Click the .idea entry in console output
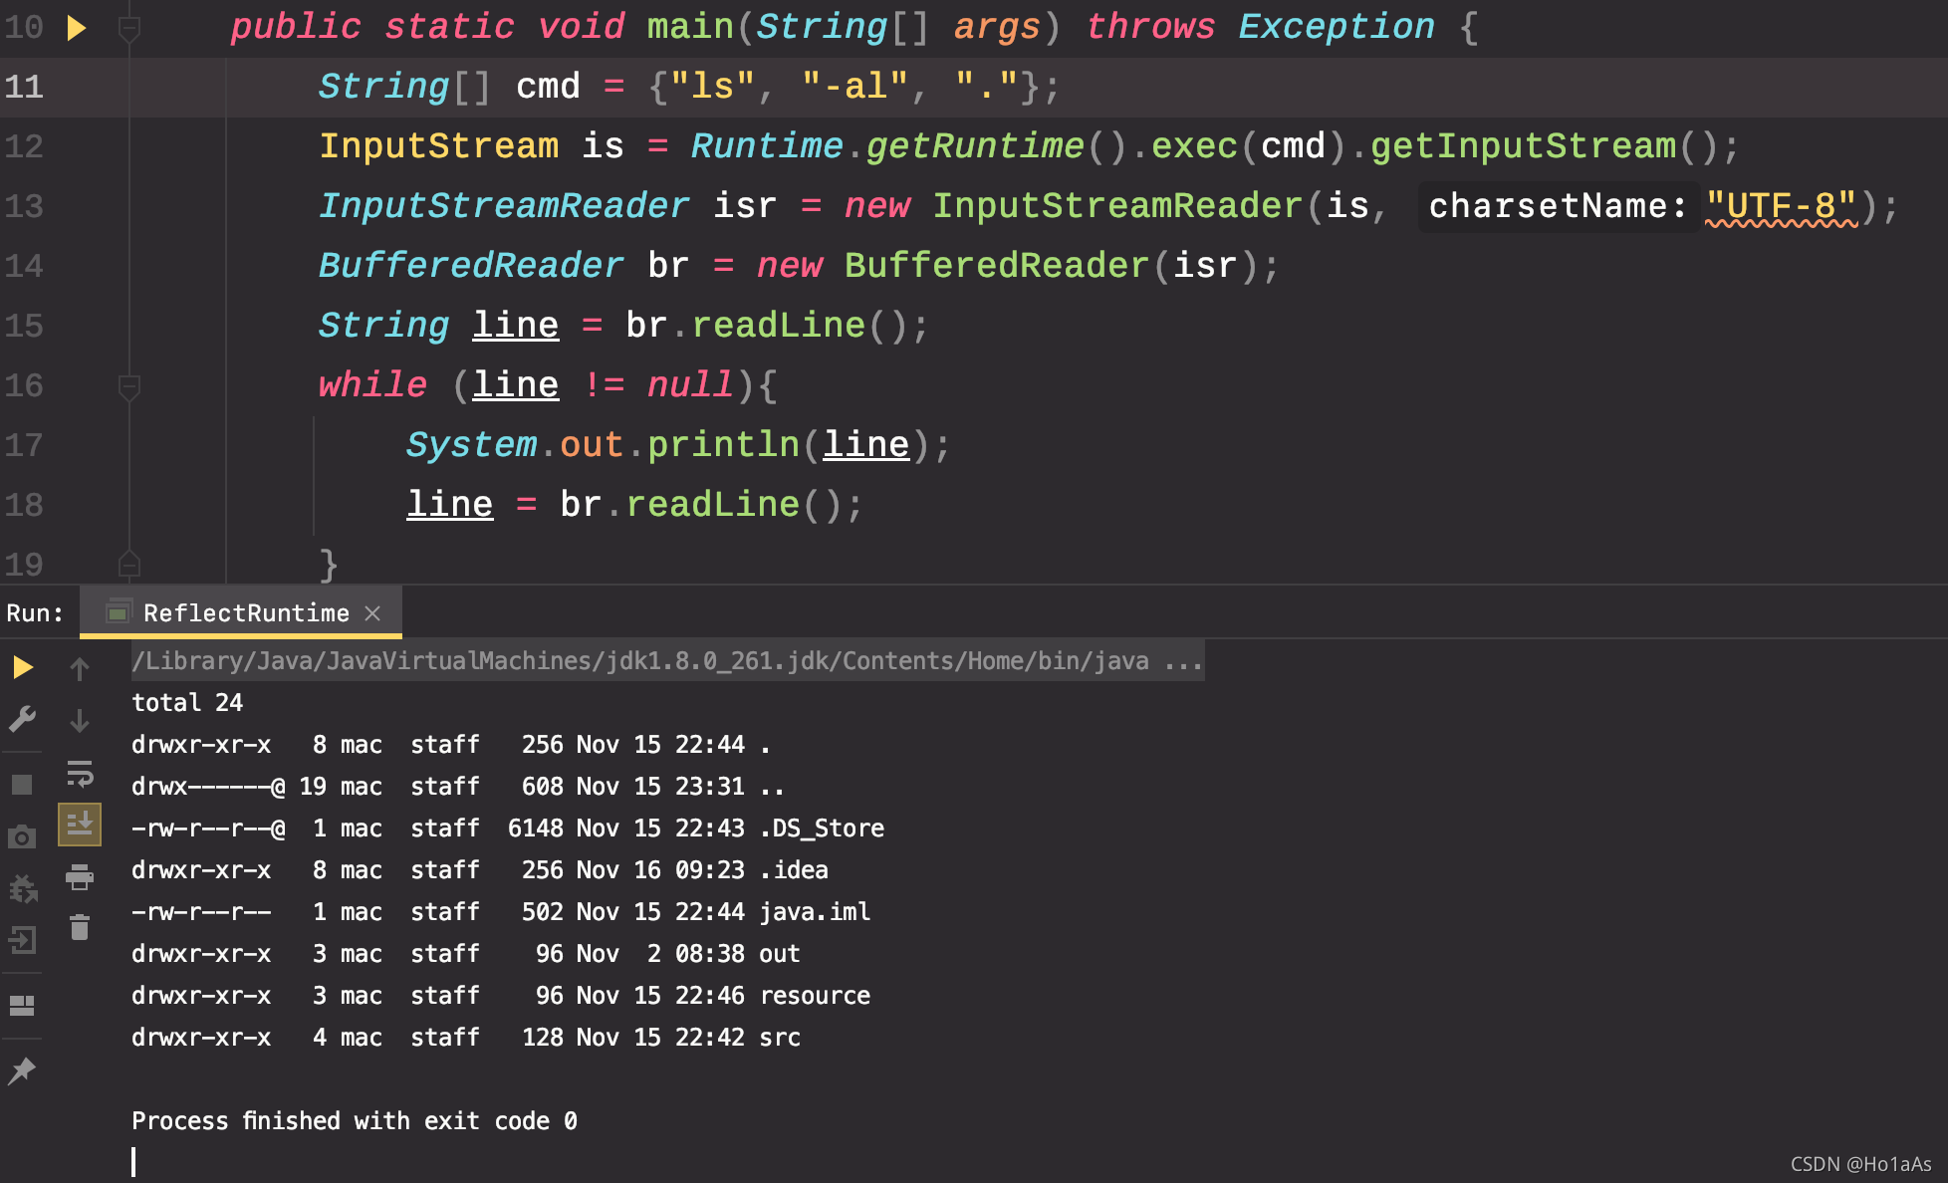The image size is (1948, 1183). tap(794, 870)
